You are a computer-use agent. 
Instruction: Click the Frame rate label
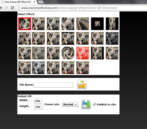[x=52, y=104]
